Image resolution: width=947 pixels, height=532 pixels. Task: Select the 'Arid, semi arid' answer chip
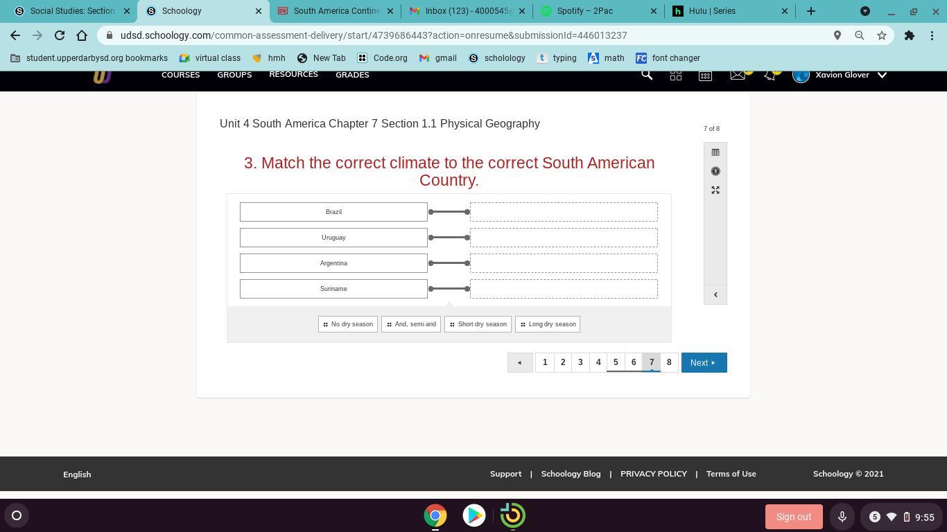[x=411, y=324]
